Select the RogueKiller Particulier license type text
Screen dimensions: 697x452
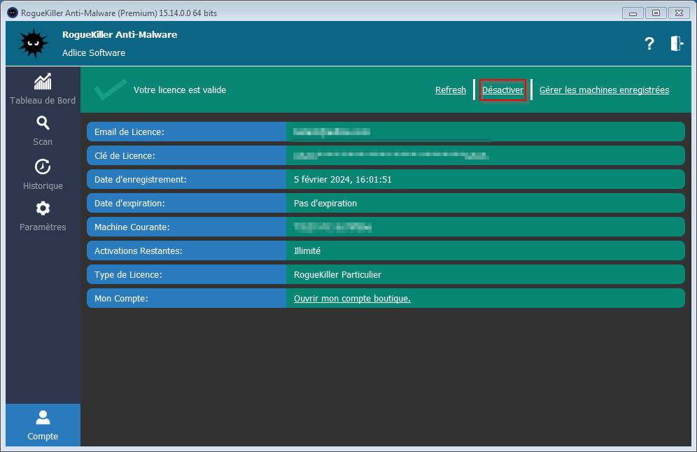coord(337,275)
